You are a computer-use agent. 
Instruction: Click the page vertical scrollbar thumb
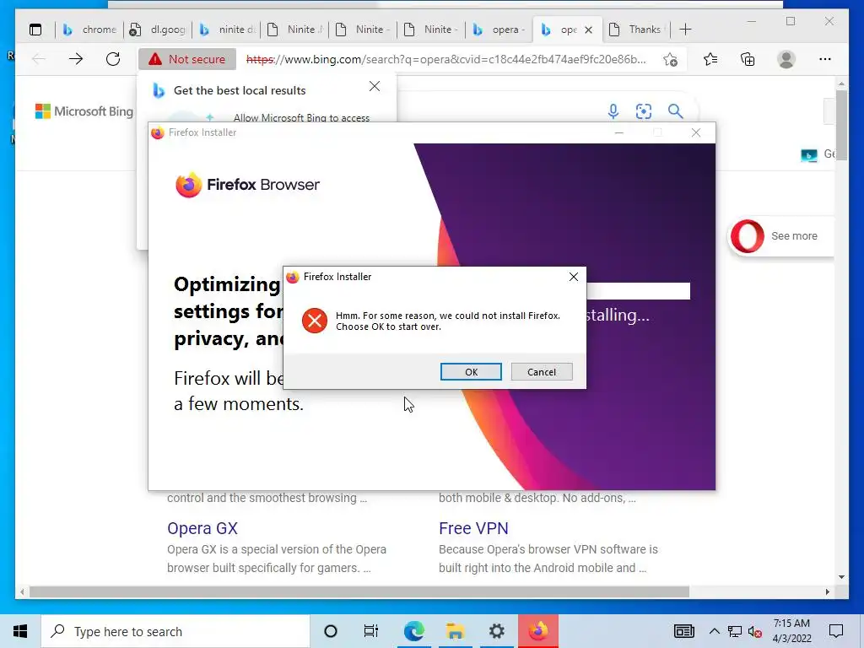pos(841,125)
